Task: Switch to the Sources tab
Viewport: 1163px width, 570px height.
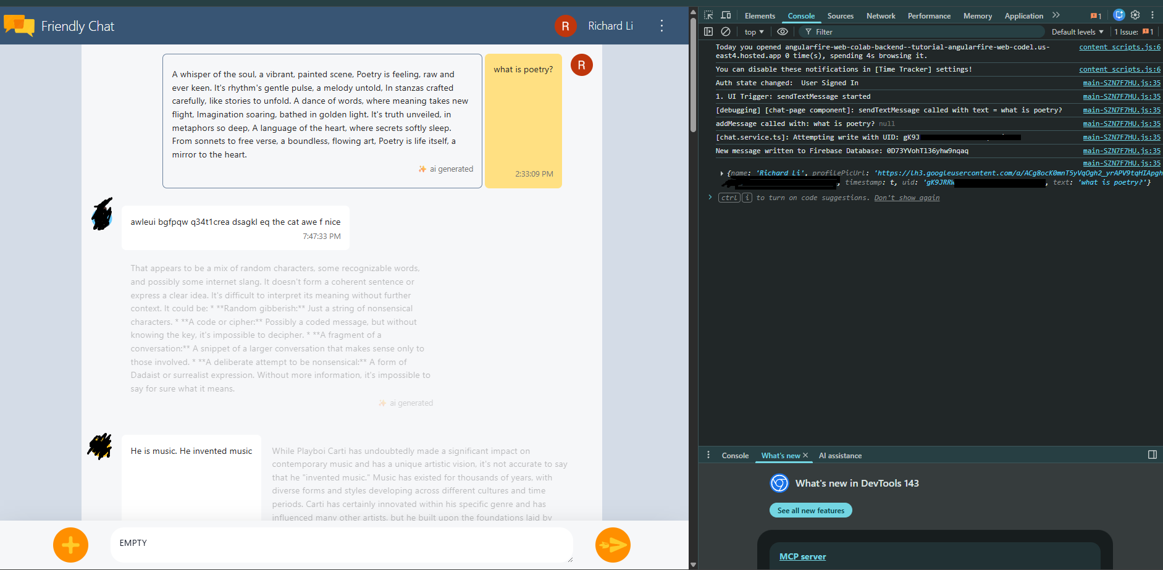Action: tap(840, 16)
